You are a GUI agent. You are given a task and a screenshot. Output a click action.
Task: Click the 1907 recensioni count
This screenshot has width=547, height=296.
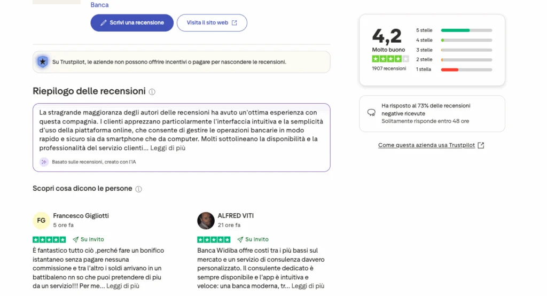[x=389, y=69]
